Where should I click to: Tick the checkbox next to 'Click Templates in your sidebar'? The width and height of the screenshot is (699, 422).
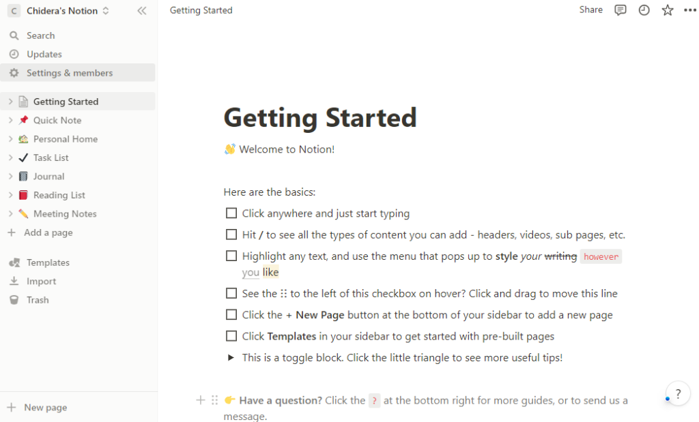(x=231, y=335)
